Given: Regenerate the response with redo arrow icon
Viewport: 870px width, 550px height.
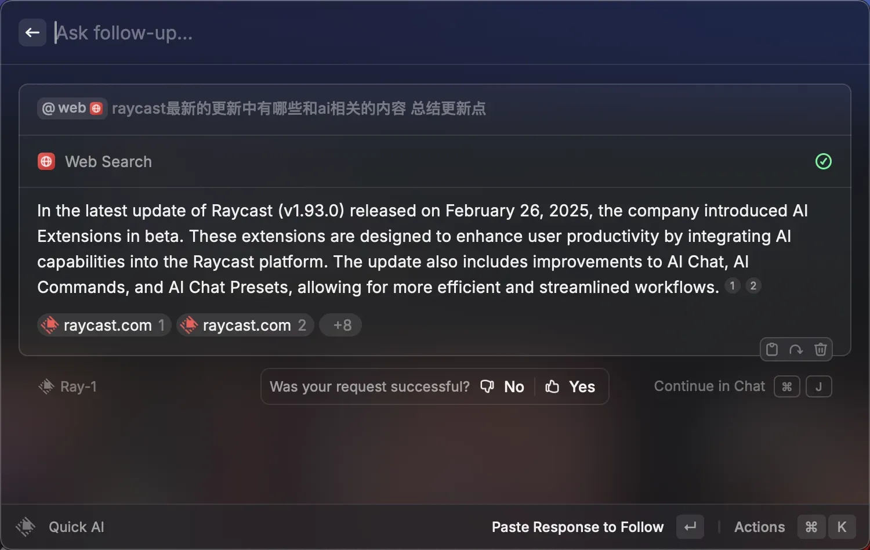Looking at the screenshot, I should point(796,349).
